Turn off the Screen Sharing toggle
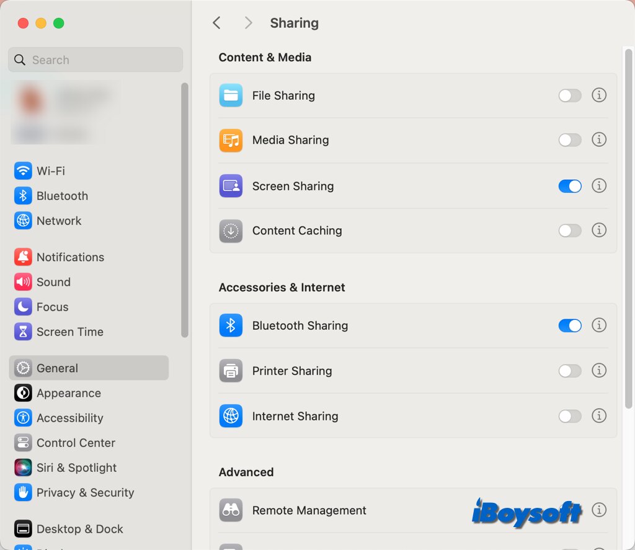635x550 pixels. [x=570, y=186]
